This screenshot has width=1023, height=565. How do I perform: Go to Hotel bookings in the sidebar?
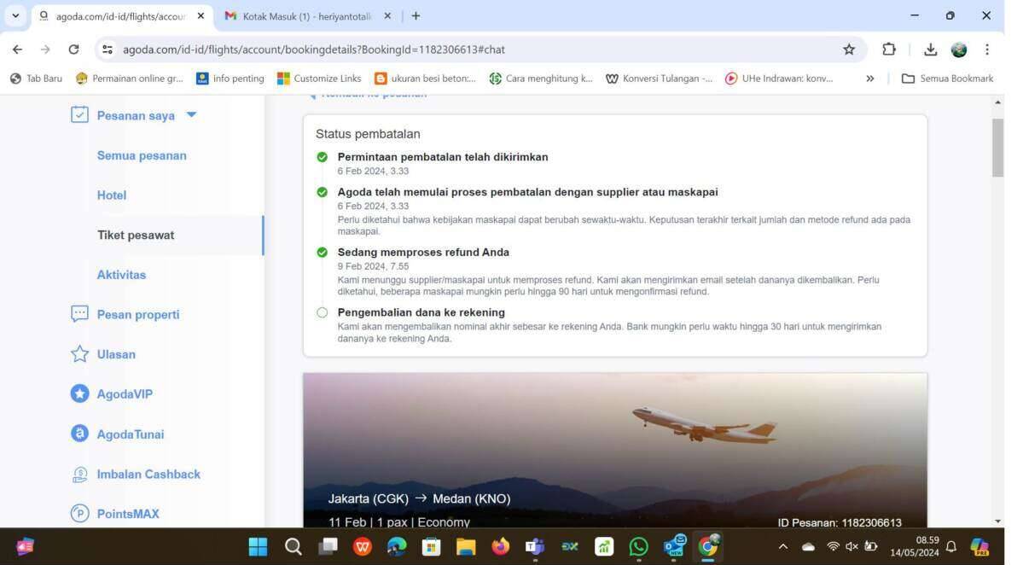click(x=112, y=195)
